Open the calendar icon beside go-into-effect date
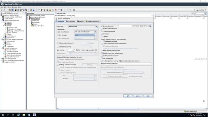Viewport: 208px width, 117px height. (x=150, y=26)
